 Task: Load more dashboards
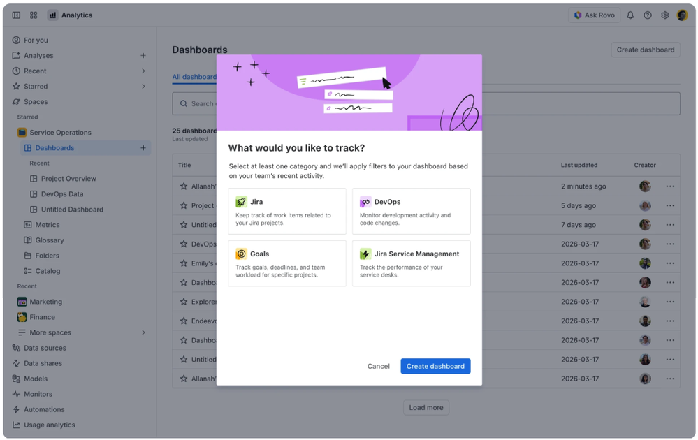click(426, 407)
